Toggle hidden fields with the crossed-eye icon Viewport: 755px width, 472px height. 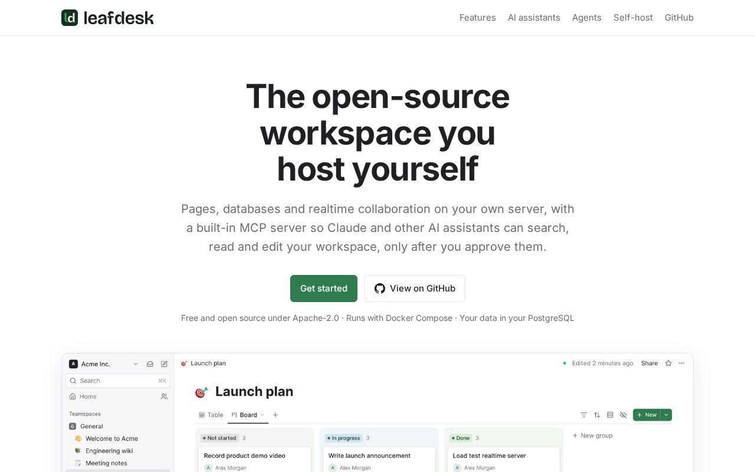coord(623,415)
